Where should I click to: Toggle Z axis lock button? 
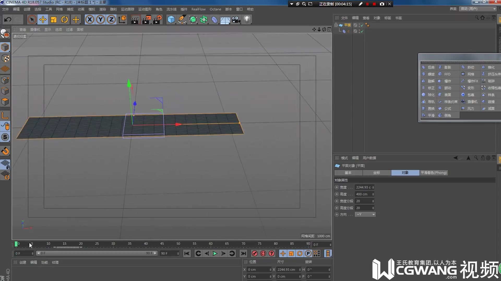111,20
